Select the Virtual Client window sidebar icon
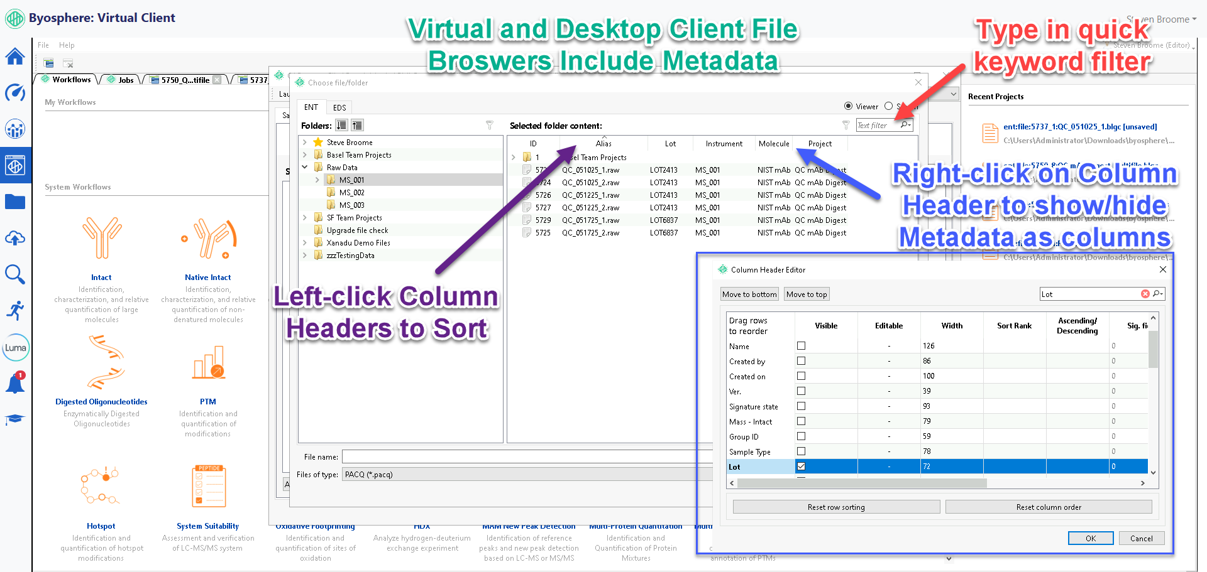Image resolution: width=1207 pixels, height=572 pixels. tap(15, 166)
